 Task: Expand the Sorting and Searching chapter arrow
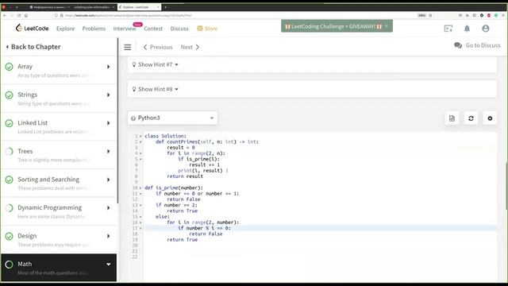[x=109, y=180]
